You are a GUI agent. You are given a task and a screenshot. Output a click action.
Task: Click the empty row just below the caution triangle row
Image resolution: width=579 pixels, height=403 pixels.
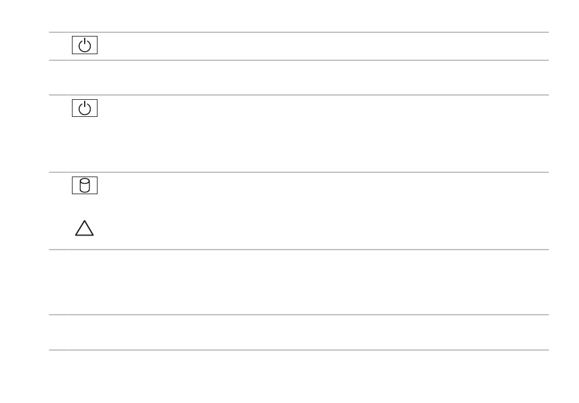299,282
